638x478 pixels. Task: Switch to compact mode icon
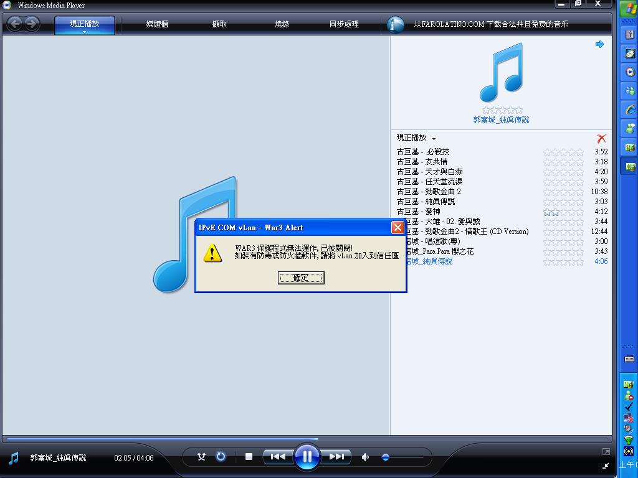(606, 466)
